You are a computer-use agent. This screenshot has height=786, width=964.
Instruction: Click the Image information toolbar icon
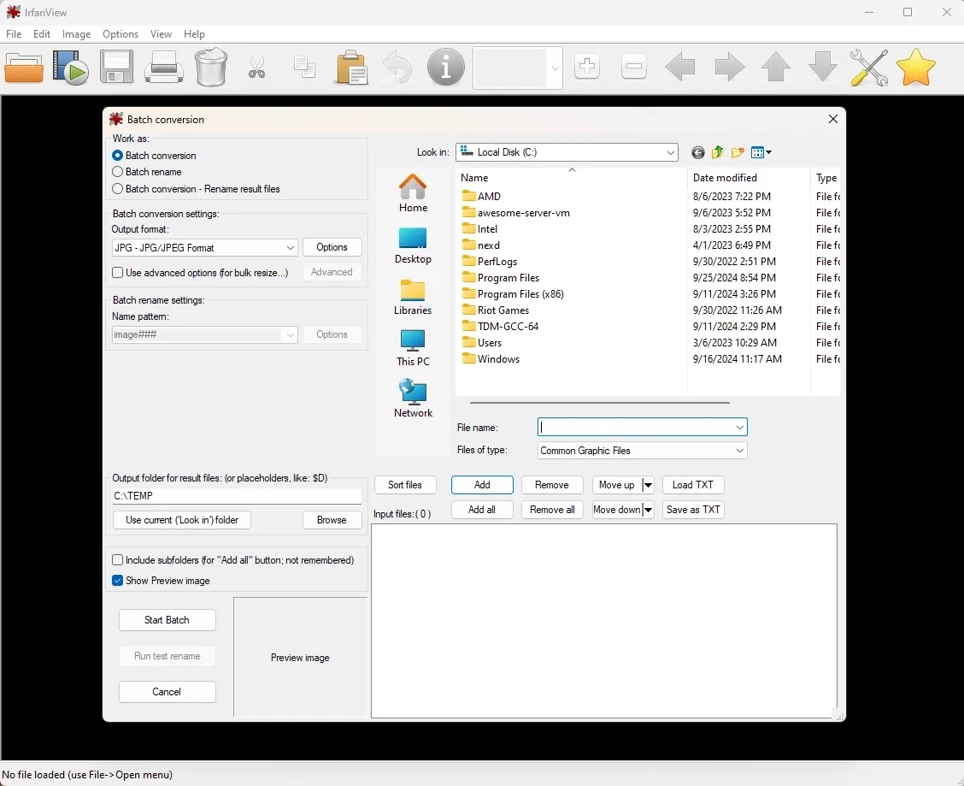(446, 67)
